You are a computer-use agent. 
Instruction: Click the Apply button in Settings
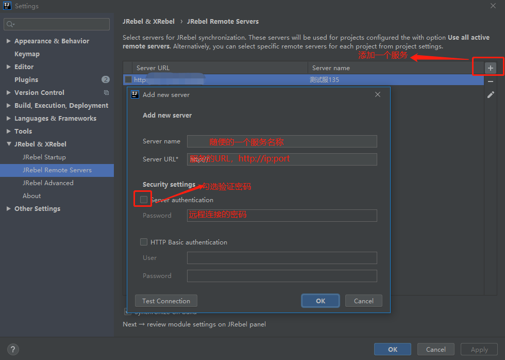tap(479, 349)
